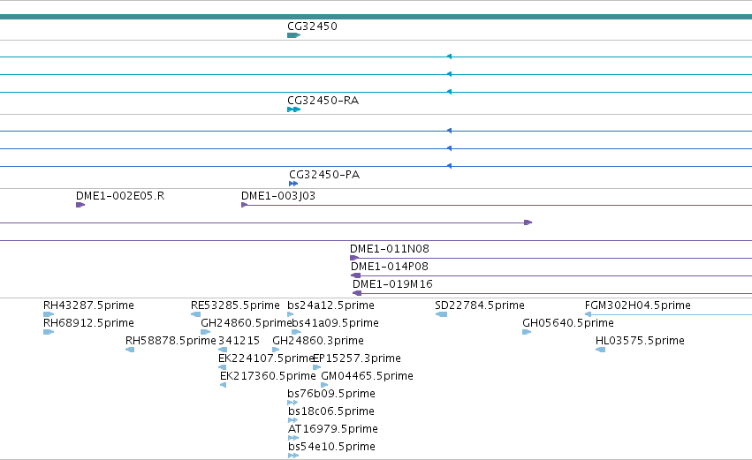Image resolution: width=752 pixels, height=460 pixels.
Task: Select the bs24a12.5prime EST arrow
Action: tap(290, 315)
